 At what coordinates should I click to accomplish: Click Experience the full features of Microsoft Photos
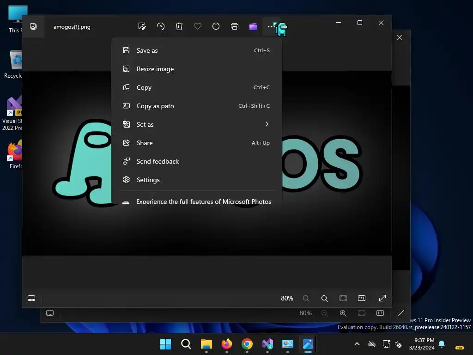(196, 201)
